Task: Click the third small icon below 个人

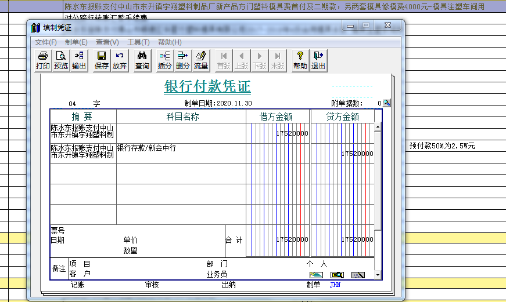Action: pyautogui.click(x=358, y=275)
